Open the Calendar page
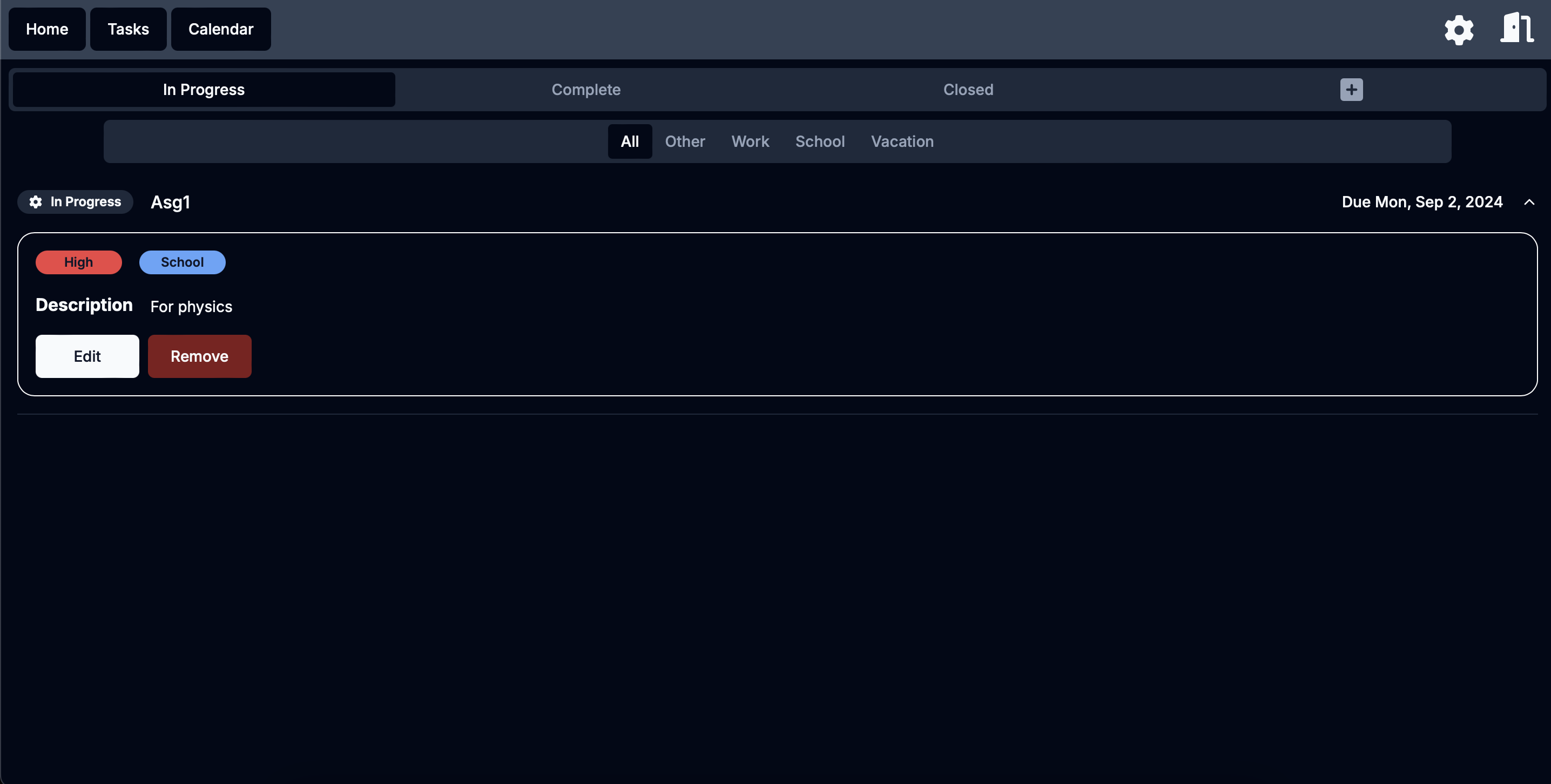This screenshot has height=784, width=1551. click(220, 29)
